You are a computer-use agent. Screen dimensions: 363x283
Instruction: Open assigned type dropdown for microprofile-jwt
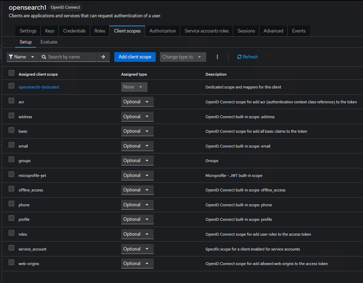pyautogui.click(x=137, y=175)
